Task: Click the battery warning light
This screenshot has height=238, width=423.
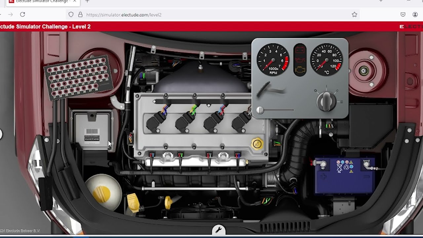Action: pos(300,50)
